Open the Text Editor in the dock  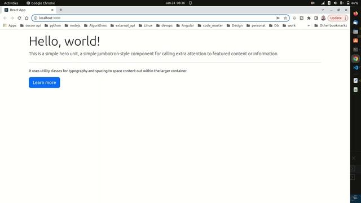(x=355, y=80)
